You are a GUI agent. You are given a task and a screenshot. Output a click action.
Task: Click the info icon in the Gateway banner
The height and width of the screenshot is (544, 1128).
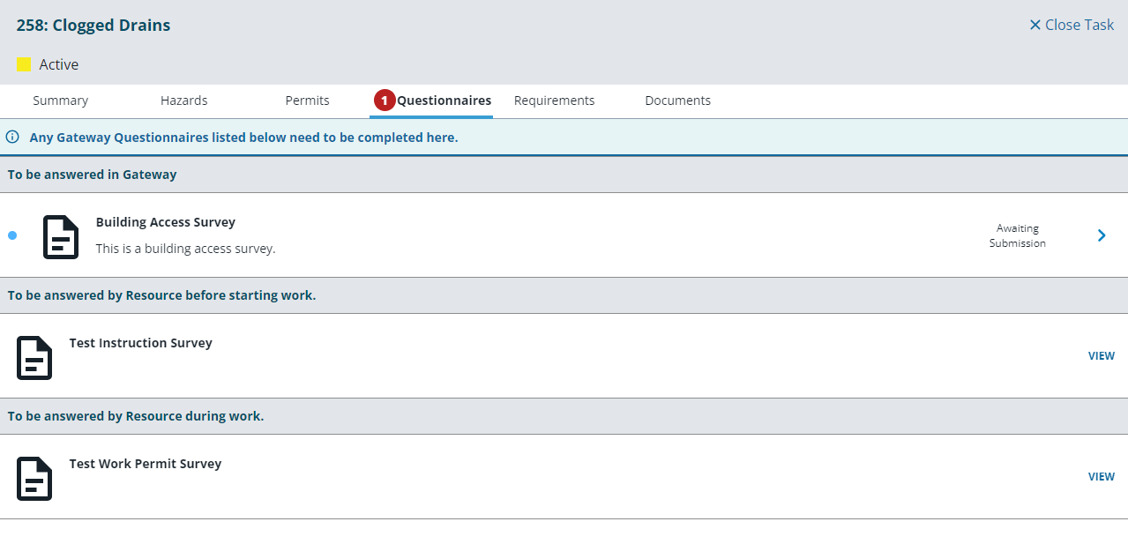point(12,138)
